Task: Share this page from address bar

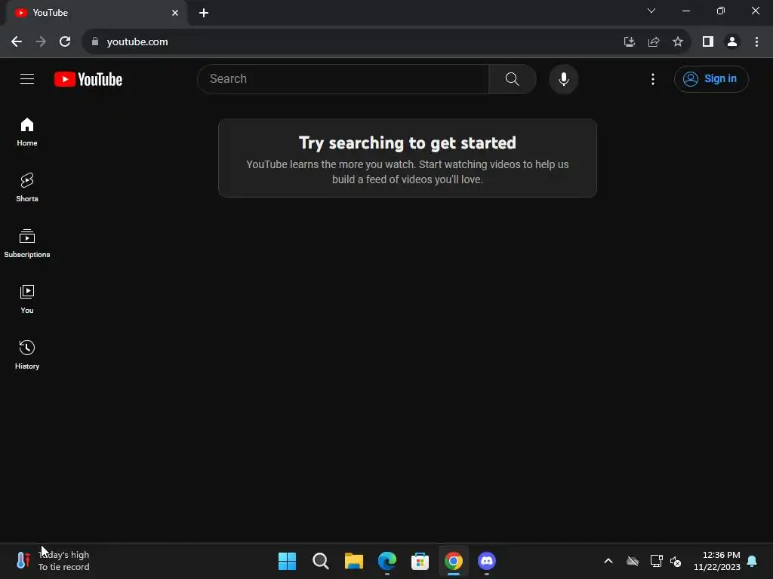Action: click(654, 42)
